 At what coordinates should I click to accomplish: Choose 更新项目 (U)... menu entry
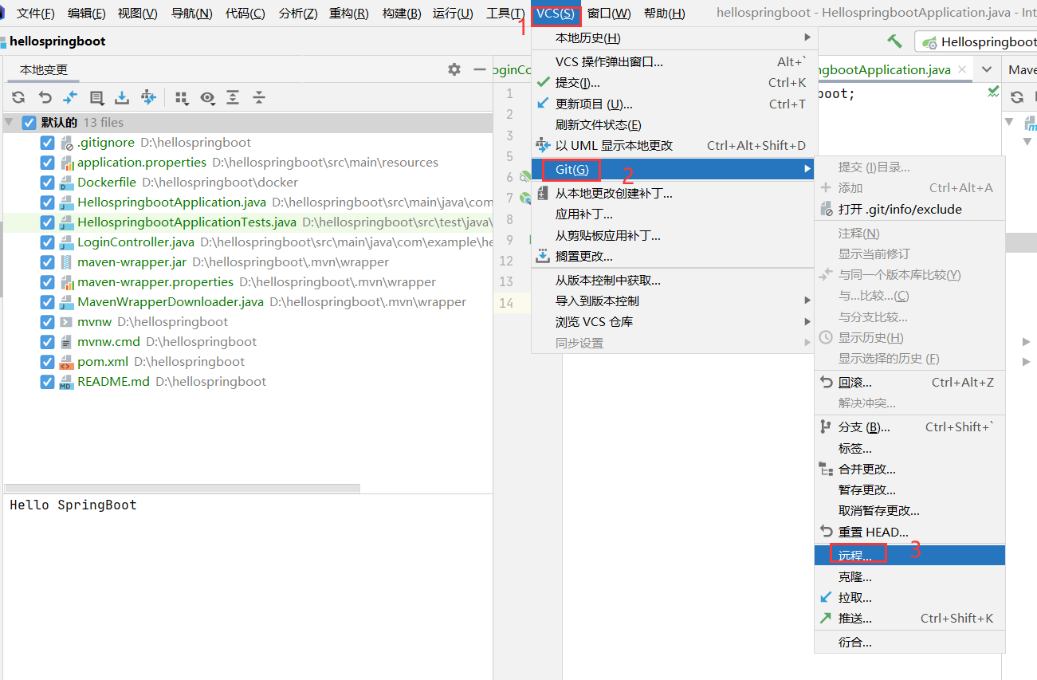[674, 104]
